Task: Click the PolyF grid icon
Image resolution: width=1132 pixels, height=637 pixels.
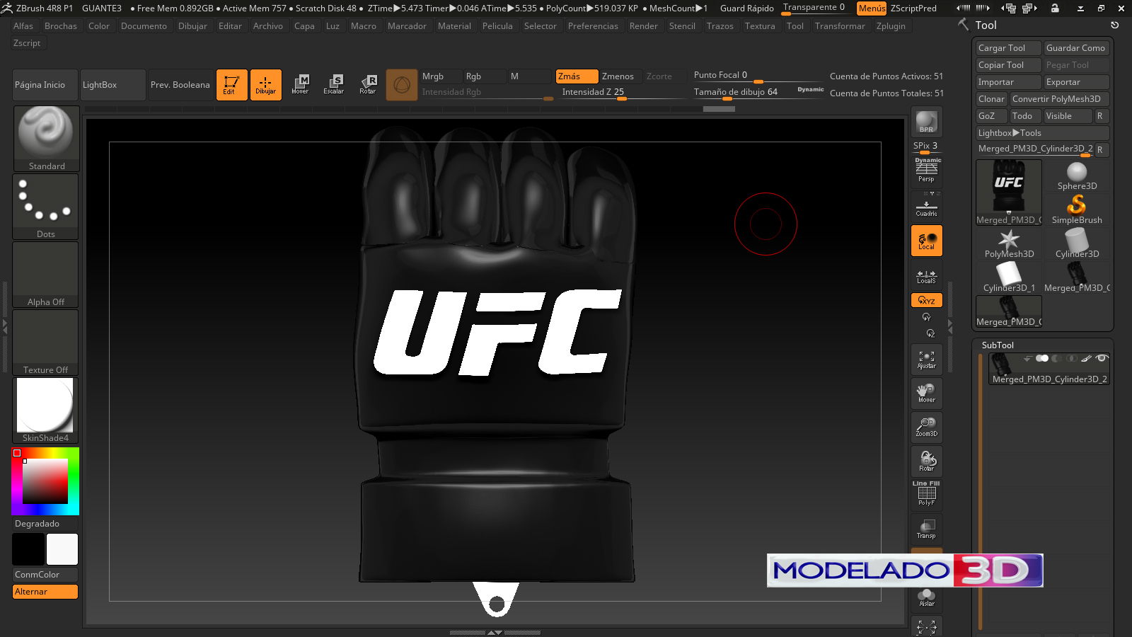Action: click(926, 495)
